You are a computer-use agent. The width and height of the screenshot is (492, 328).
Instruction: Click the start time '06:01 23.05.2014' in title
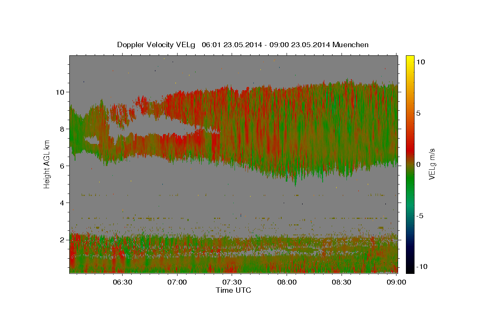232,45
